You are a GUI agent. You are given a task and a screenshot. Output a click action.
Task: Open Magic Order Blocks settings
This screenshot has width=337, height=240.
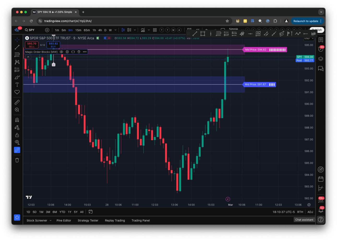tap(67, 52)
